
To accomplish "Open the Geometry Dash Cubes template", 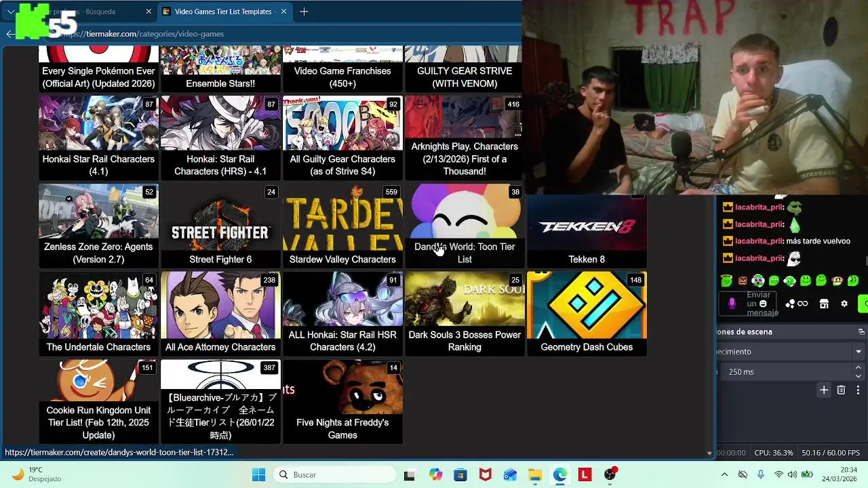I will [x=587, y=314].
